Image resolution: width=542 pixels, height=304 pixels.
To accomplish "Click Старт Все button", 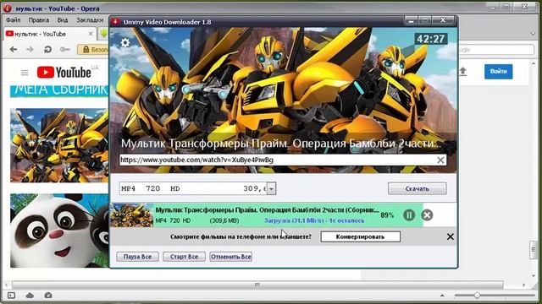I will 184,257.
